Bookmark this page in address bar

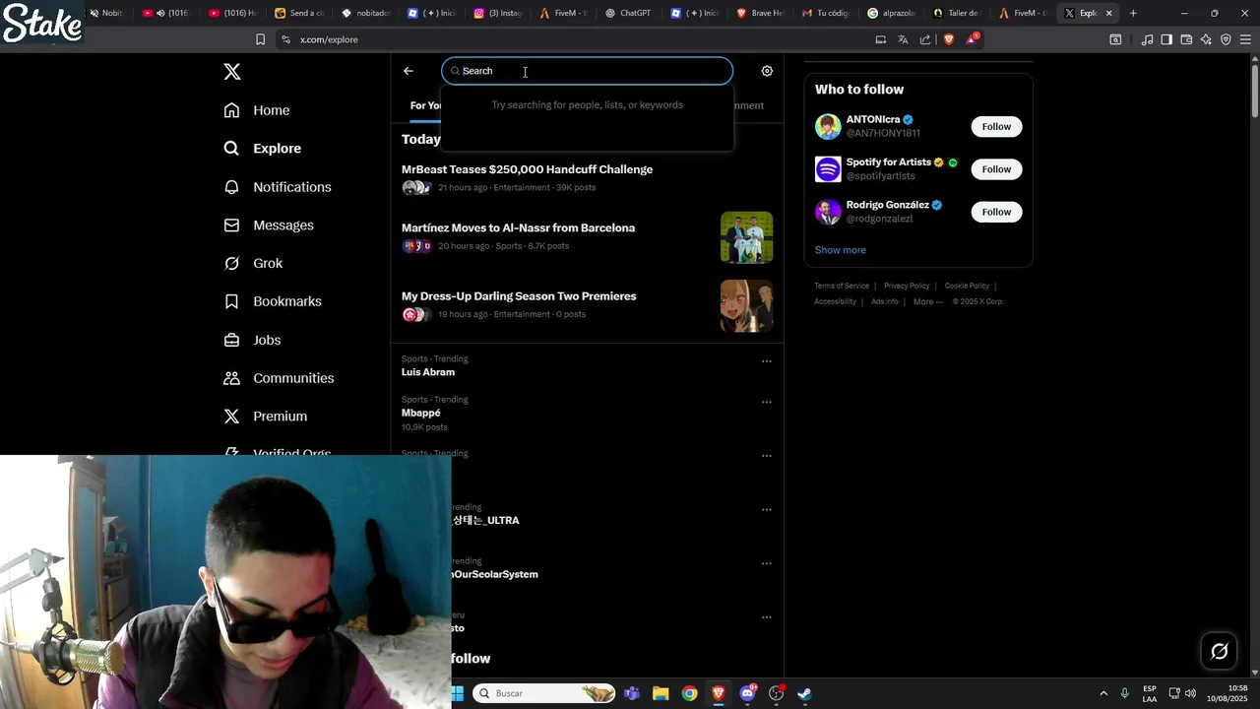point(260,39)
